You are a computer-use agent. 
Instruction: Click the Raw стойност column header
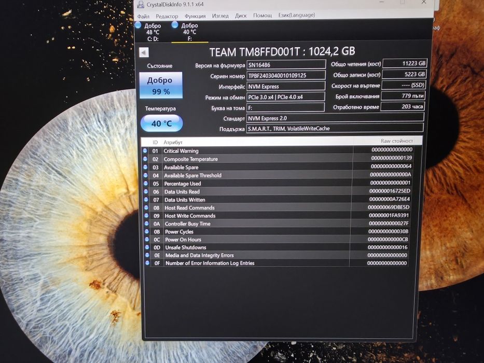point(397,141)
